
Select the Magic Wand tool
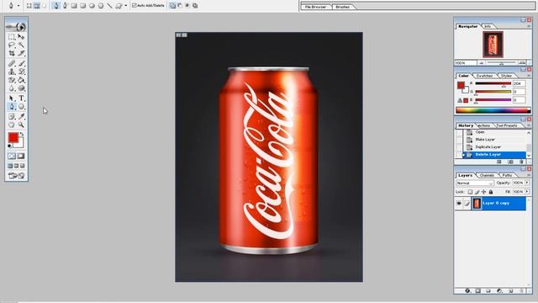point(21,45)
